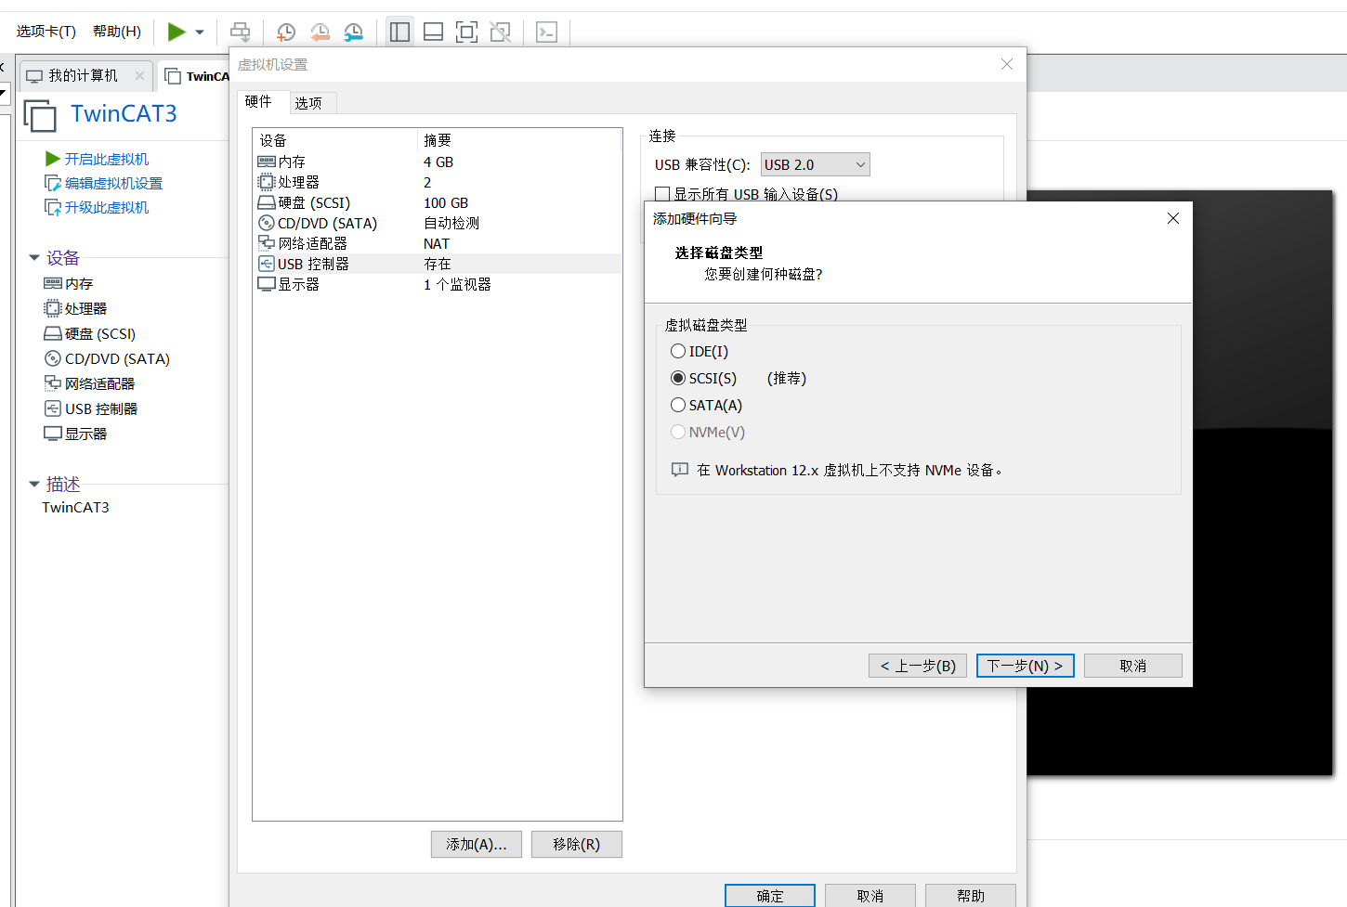Select CD/DVD (SATA) row in hardware list
The image size is (1347, 907).
pyautogui.click(x=437, y=223)
